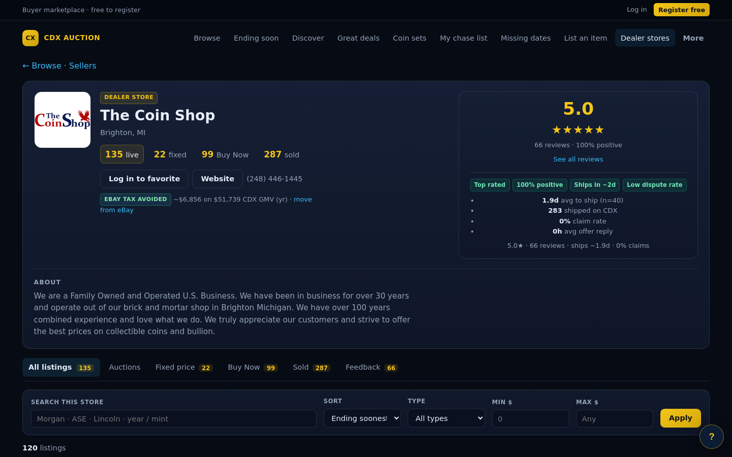The image size is (732, 457).
Task: Click the Search this store field
Action: [174, 419]
